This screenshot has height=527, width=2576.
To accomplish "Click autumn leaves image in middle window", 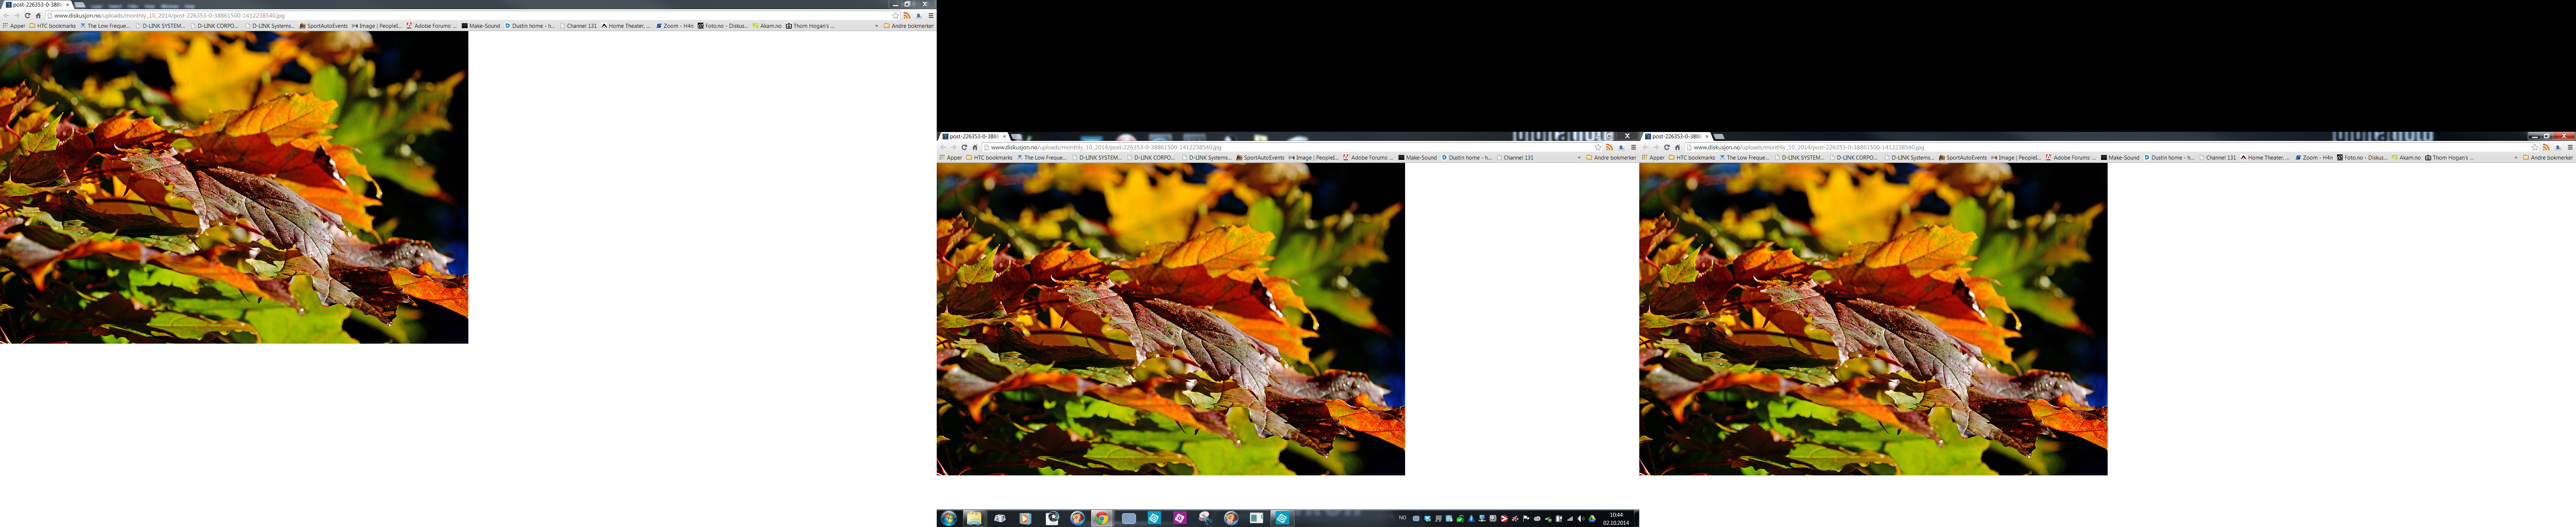I will (1170, 319).
